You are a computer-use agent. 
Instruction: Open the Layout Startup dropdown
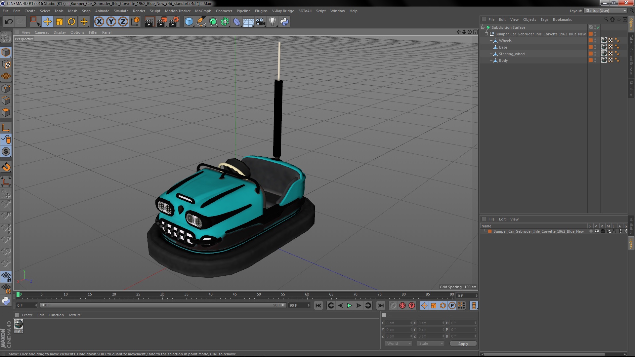[x=606, y=11]
